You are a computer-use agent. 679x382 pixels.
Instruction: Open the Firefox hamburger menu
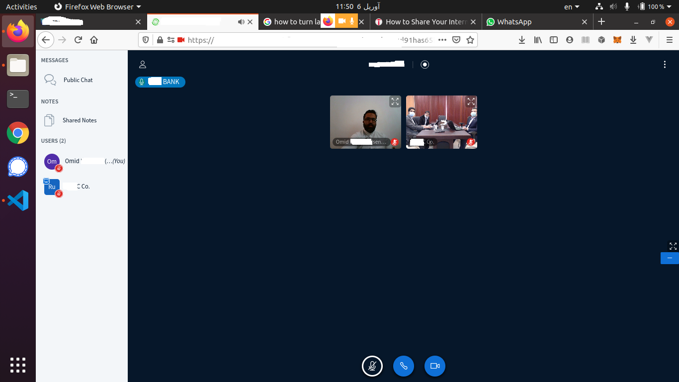[x=669, y=40]
